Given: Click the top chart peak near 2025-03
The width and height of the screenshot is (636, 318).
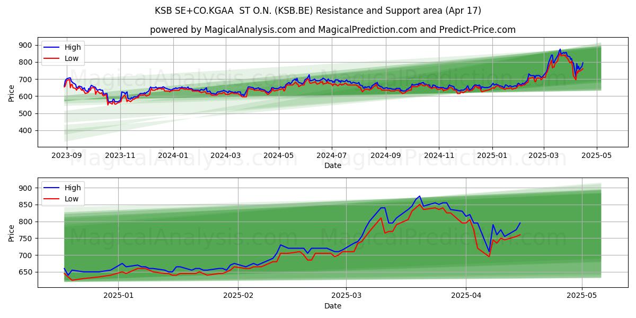Looking at the screenshot, I should [560, 49].
